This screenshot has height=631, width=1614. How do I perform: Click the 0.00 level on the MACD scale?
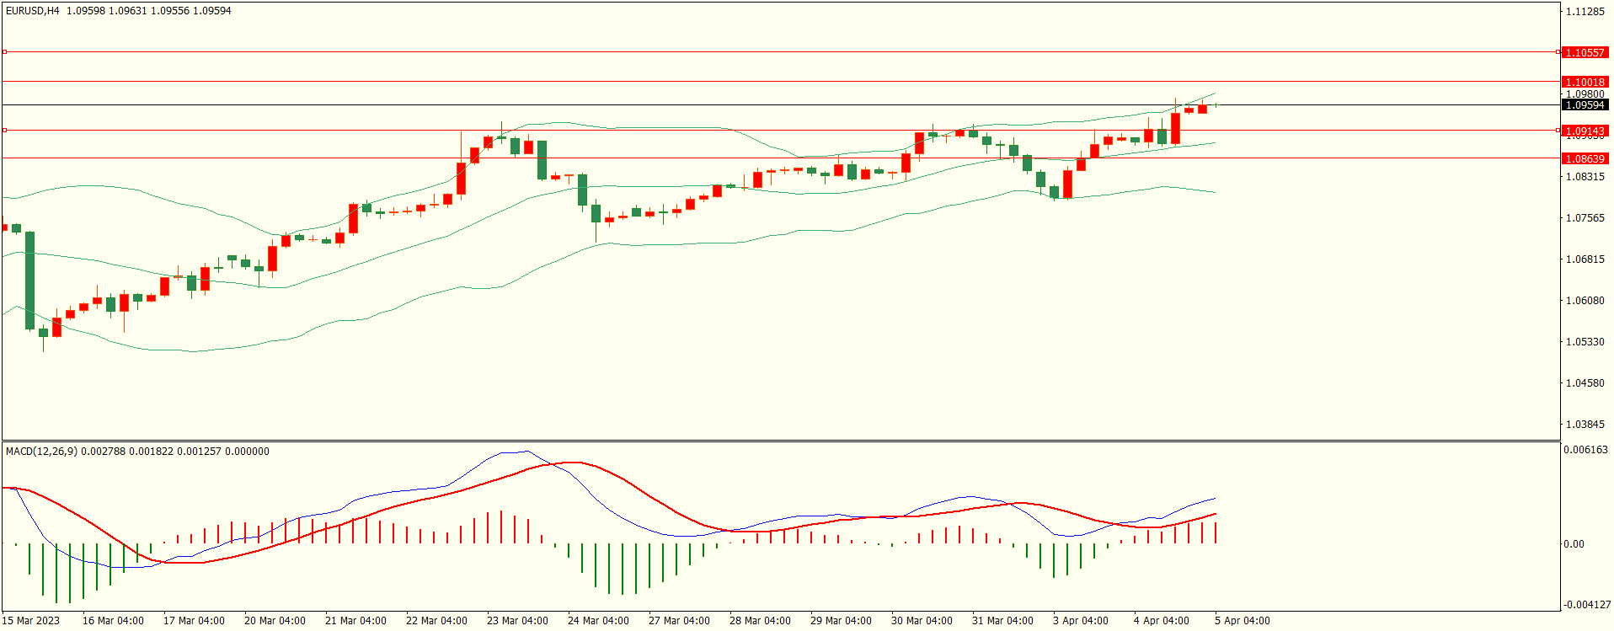click(1574, 544)
